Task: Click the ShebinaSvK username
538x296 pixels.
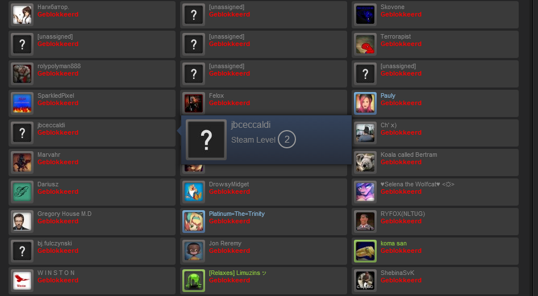Action: (x=397, y=273)
